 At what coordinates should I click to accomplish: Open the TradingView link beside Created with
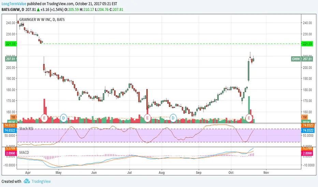click(x=41, y=181)
